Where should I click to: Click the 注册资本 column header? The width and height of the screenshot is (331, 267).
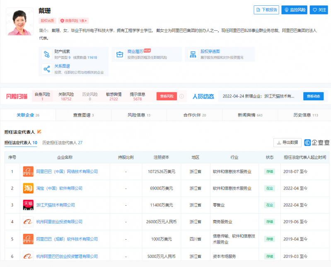click(x=161, y=158)
